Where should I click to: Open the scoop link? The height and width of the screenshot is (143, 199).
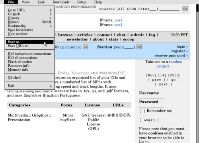point(129,39)
